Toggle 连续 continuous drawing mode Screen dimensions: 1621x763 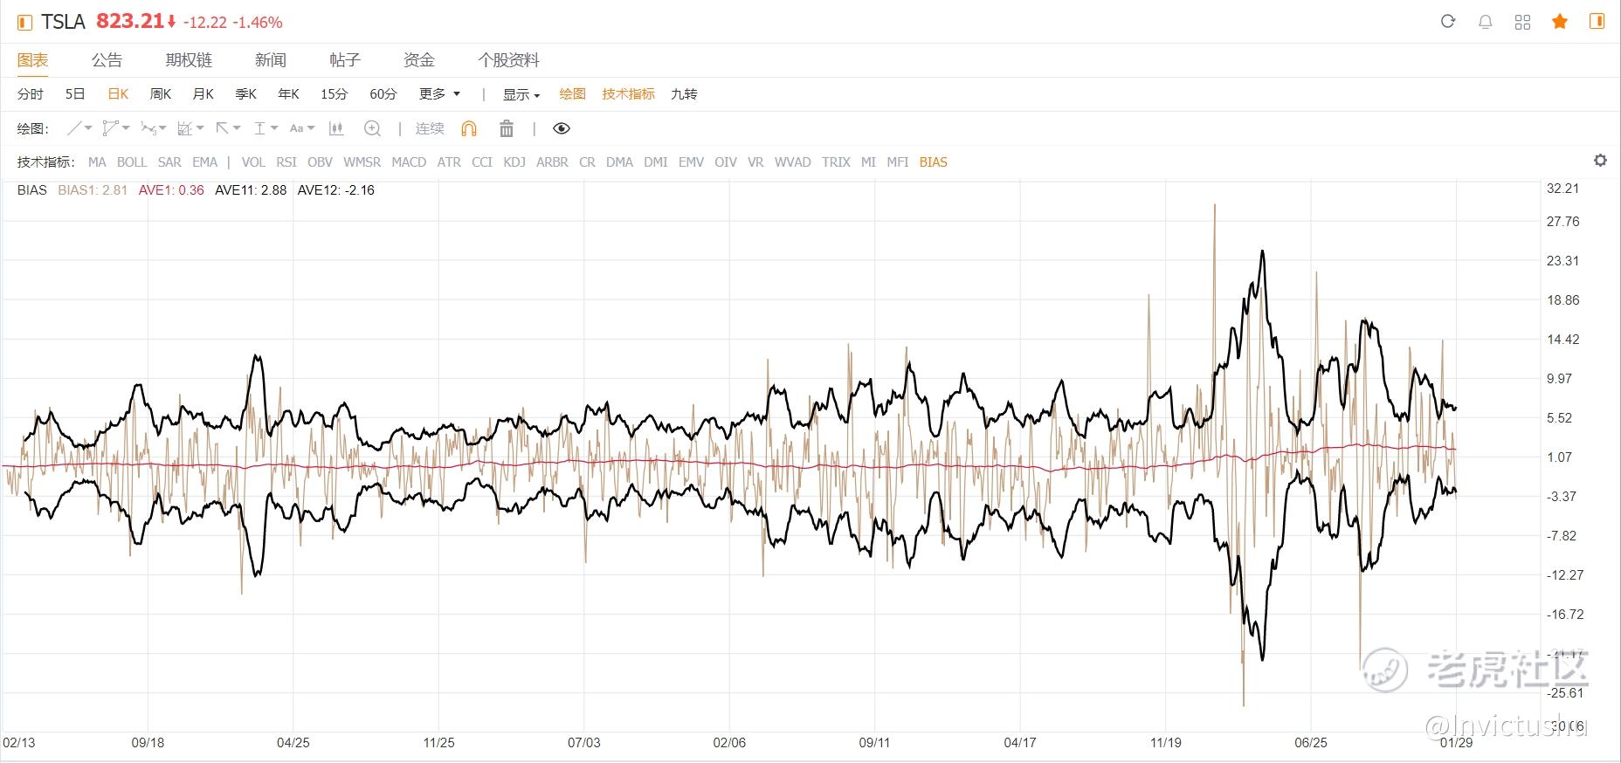pyautogui.click(x=430, y=128)
